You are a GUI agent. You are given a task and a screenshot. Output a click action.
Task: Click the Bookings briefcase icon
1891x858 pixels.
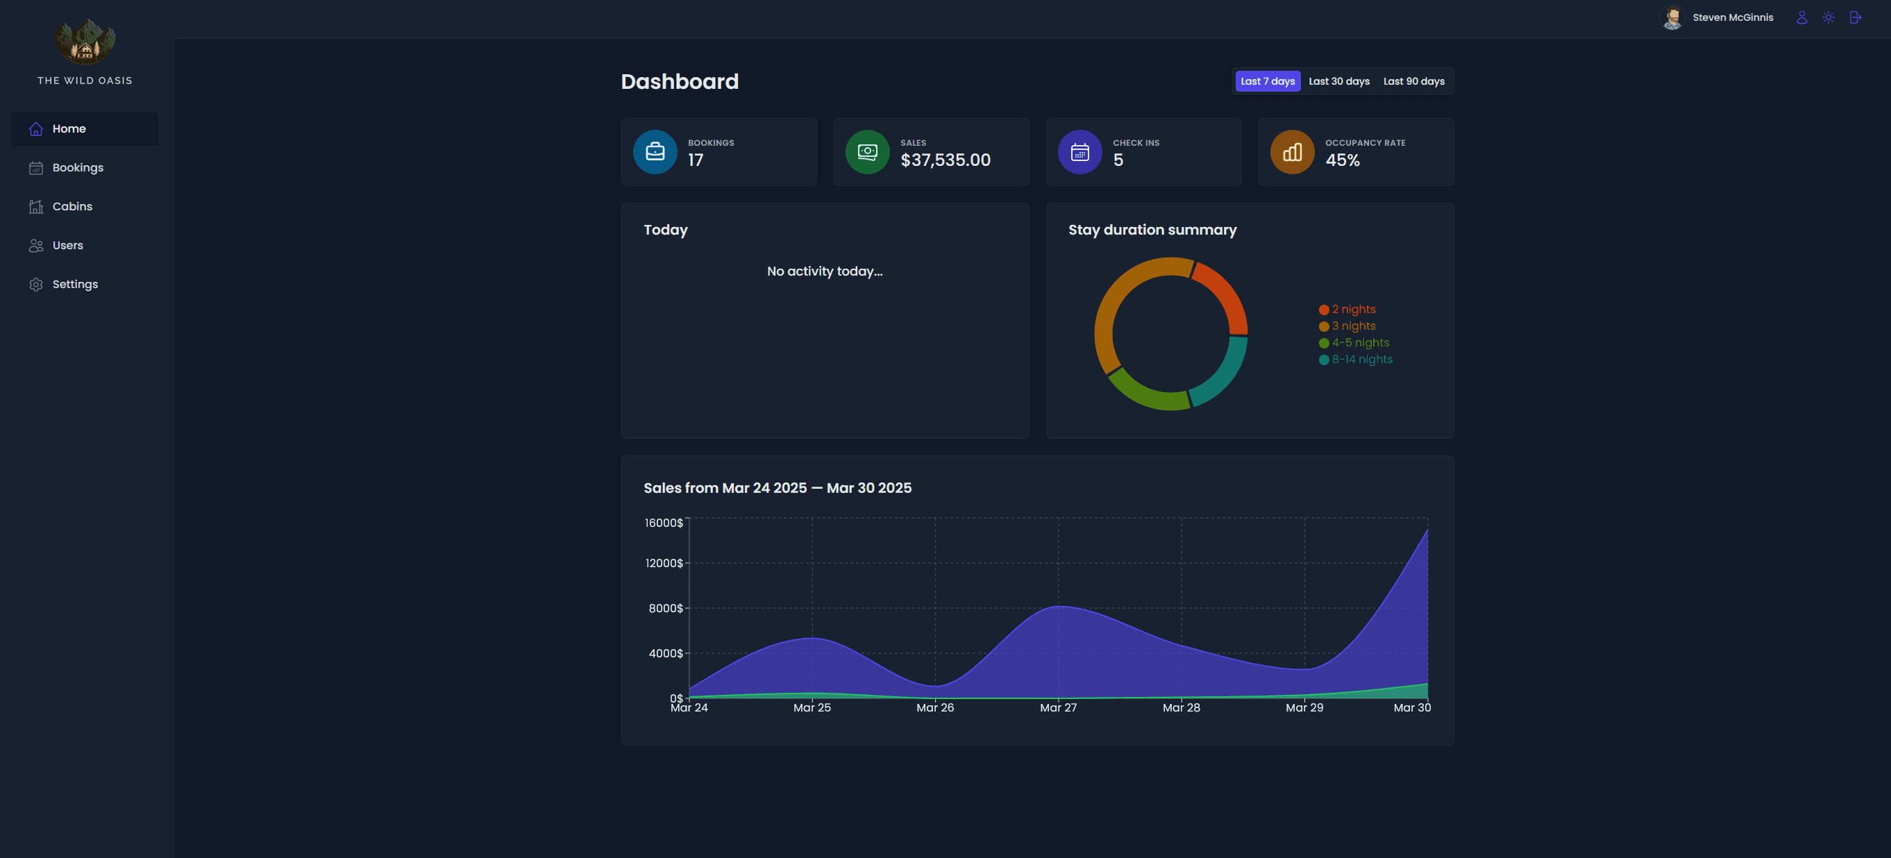(x=655, y=152)
